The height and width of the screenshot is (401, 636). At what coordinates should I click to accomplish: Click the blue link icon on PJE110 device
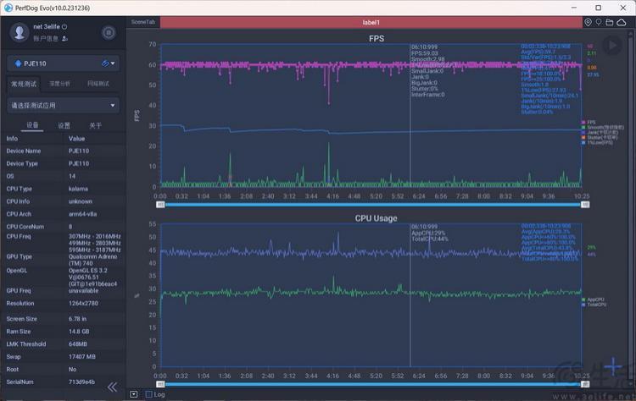coord(105,63)
